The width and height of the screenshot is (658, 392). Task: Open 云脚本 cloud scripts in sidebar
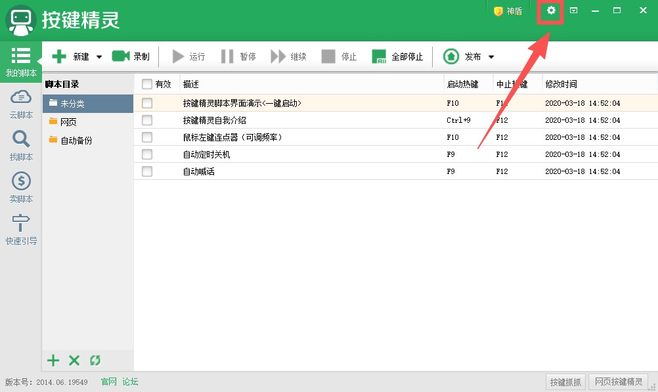coord(21,104)
